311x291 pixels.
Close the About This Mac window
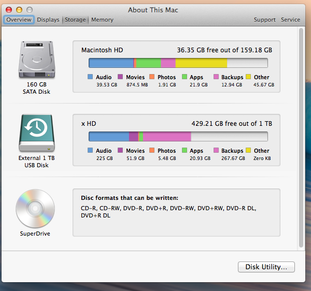9,10
